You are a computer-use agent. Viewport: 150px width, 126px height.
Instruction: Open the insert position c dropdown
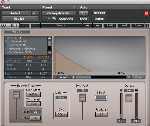click(x=35, y=13)
